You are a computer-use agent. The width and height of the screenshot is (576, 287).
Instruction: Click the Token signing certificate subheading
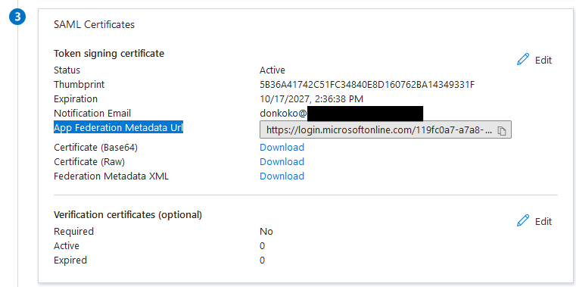(109, 54)
